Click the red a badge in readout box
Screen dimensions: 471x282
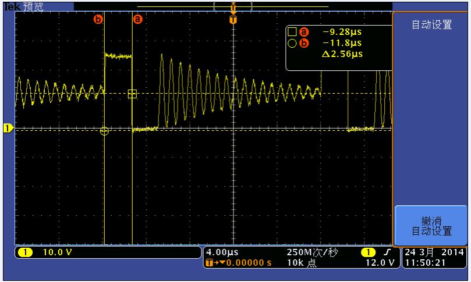pyautogui.click(x=304, y=32)
